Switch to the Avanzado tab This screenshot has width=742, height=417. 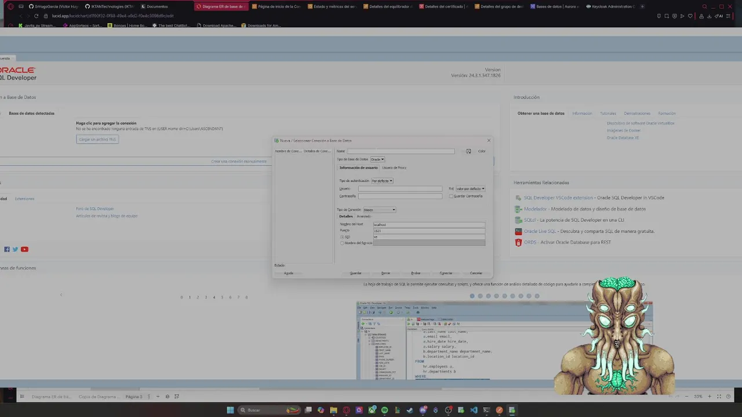(363, 216)
